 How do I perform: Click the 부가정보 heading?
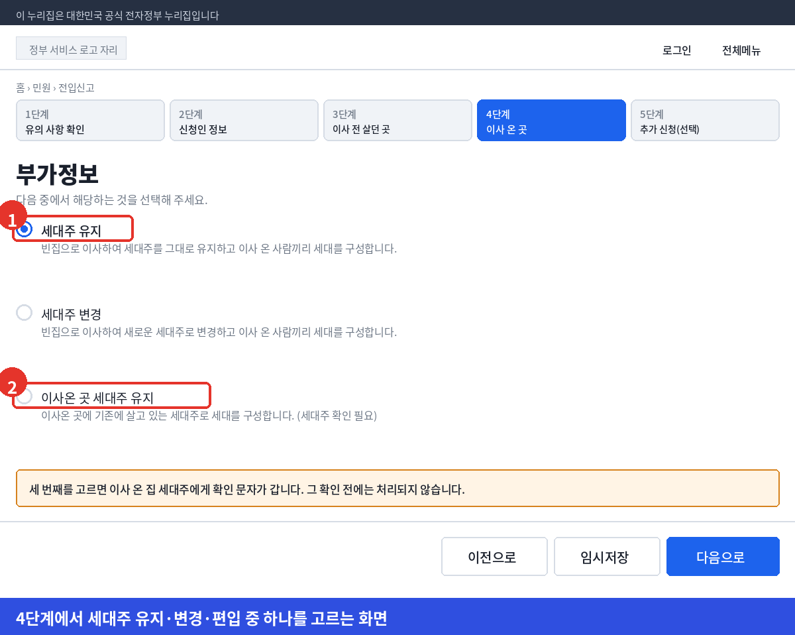tap(57, 174)
